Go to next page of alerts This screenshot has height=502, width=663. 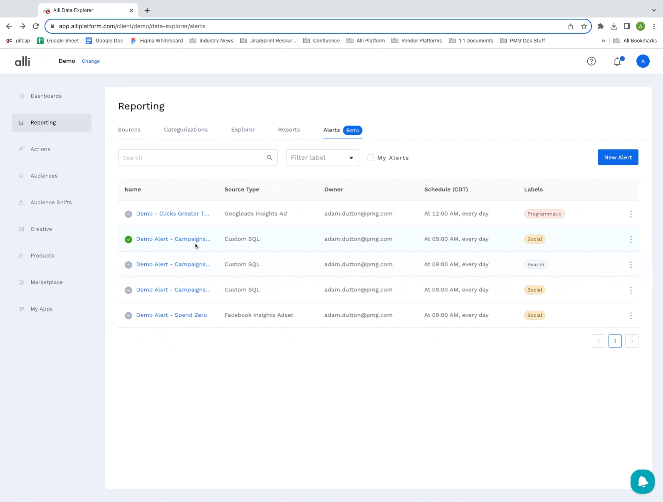click(631, 341)
